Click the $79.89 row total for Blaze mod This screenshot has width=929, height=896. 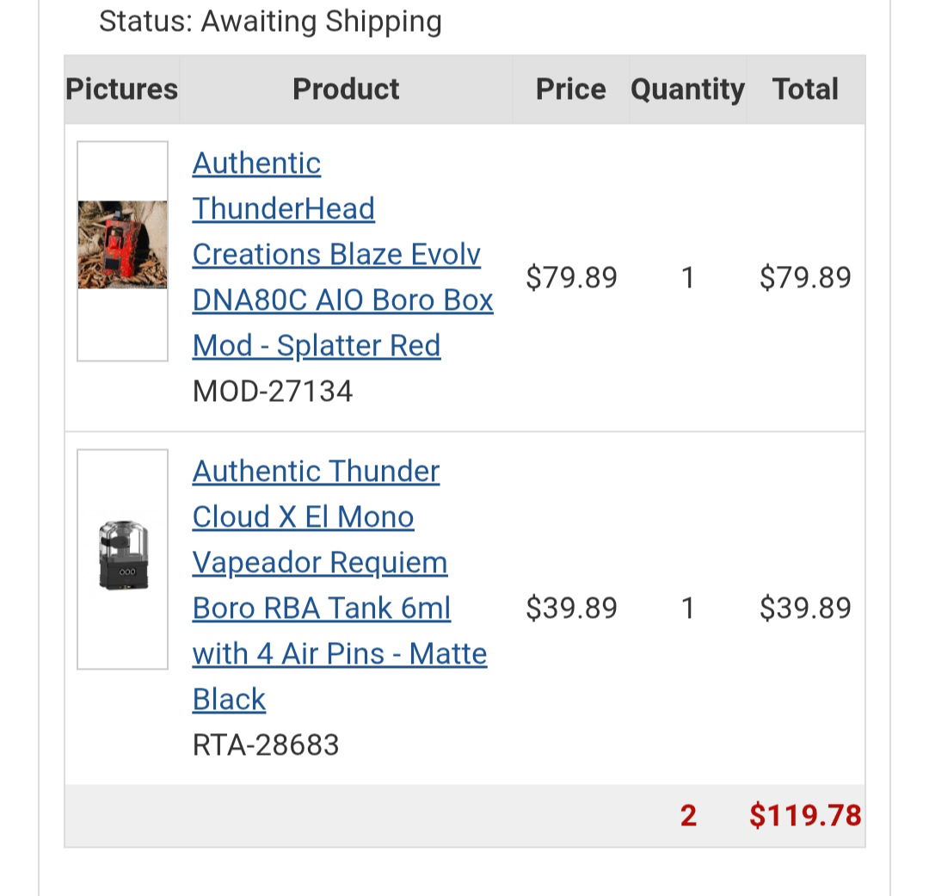[x=805, y=277]
